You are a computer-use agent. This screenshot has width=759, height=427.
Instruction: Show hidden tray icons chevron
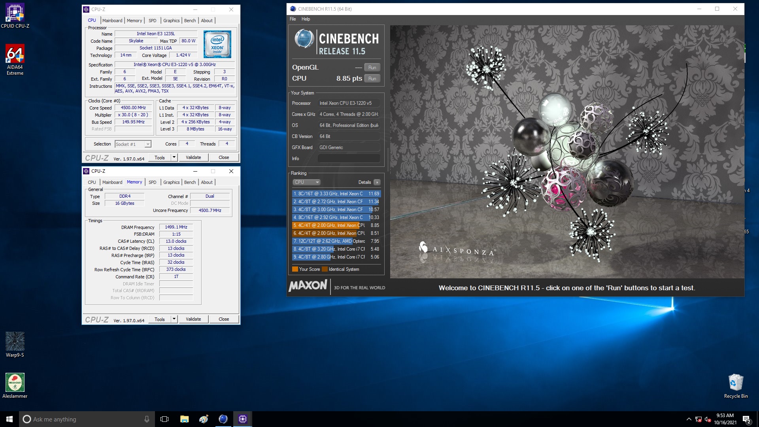[x=689, y=419]
